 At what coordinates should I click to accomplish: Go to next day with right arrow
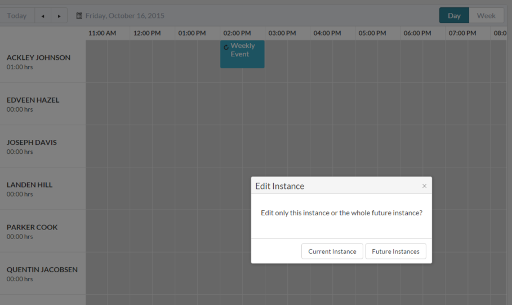pos(59,16)
